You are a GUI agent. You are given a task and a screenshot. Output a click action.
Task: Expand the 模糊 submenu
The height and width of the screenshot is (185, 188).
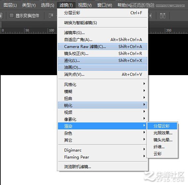pos(103,91)
